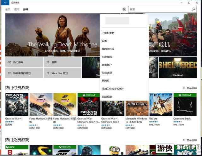The height and width of the screenshot is (156, 202).
Task: Open the Xbox Live 游戏 tile
Action: coord(62,73)
